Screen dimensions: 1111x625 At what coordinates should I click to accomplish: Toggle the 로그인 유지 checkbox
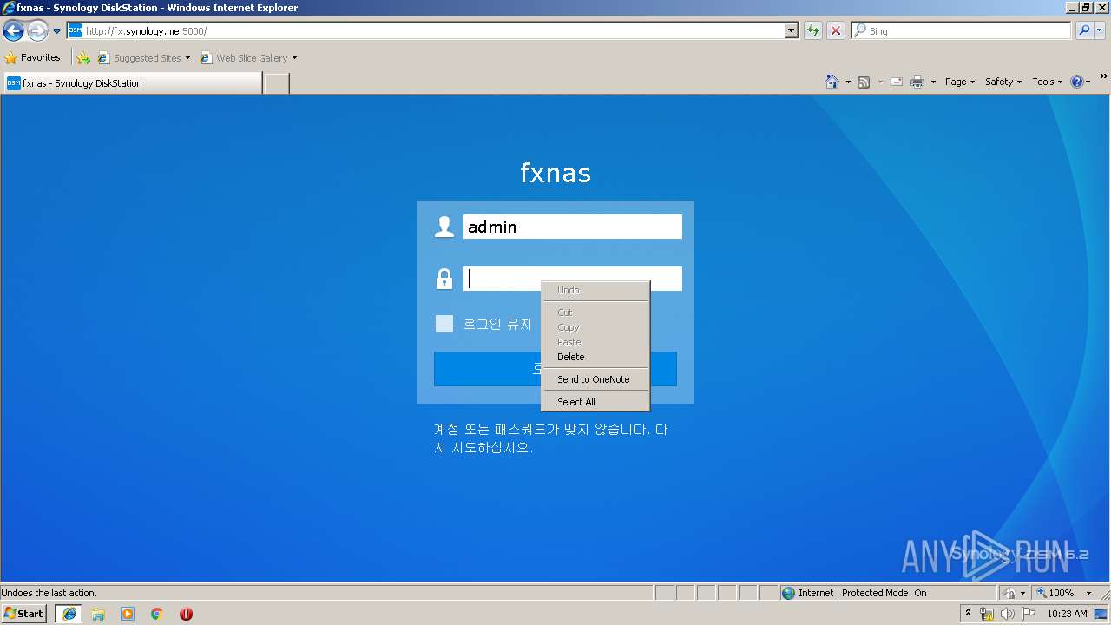tap(444, 324)
